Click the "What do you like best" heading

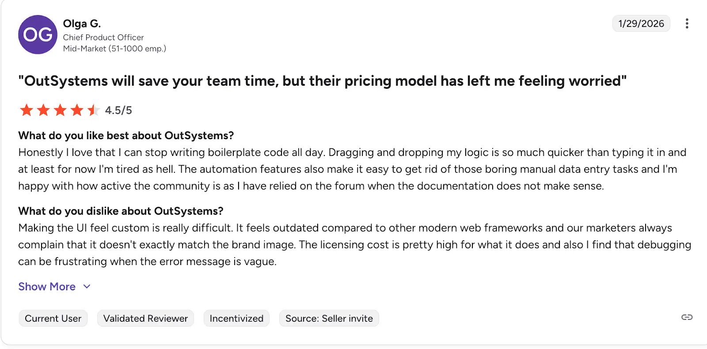[x=126, y=136]
